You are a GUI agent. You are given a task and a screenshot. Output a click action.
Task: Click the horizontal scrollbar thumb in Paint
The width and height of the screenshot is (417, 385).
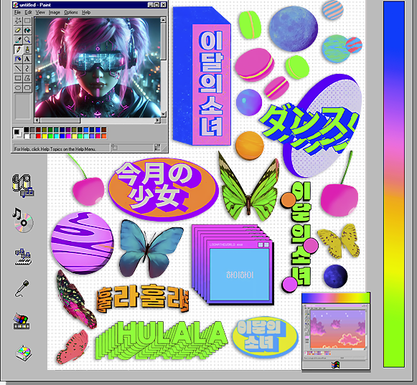click(x=60, y=120)
